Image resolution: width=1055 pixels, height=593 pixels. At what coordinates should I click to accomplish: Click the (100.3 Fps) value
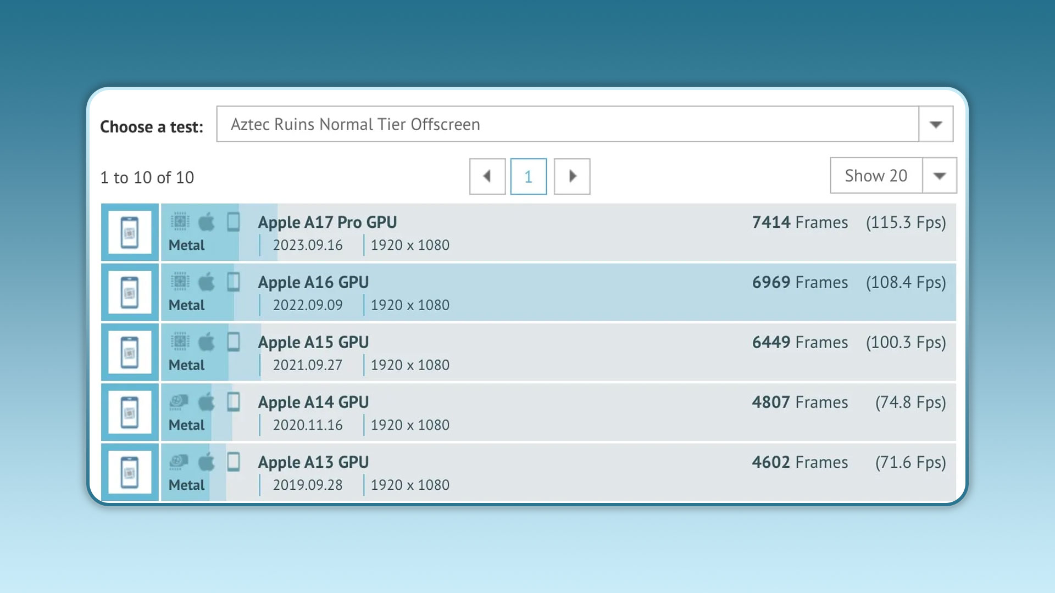[906, 342]
